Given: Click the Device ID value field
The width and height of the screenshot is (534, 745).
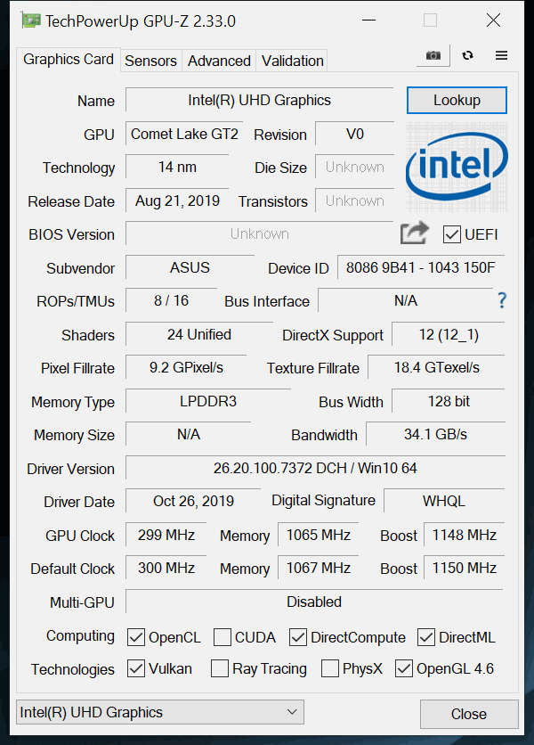Looking at the screenshot, I should pyautogui.click(x=420, y=267).
